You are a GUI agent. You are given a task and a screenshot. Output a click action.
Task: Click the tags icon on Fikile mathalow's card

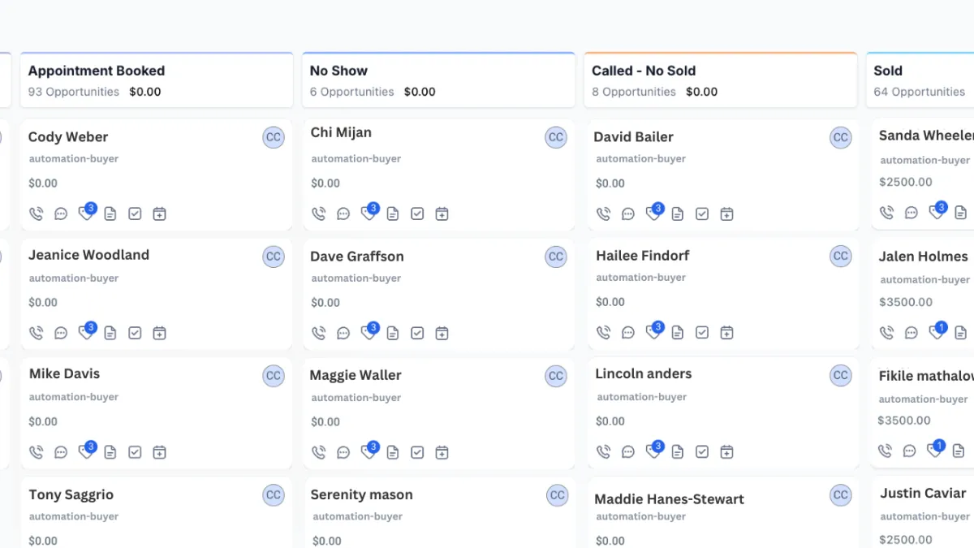934,451
